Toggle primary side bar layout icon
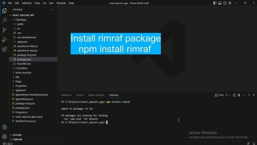The image size is (257, 145). pyautogui.click(x=215, y=3)
